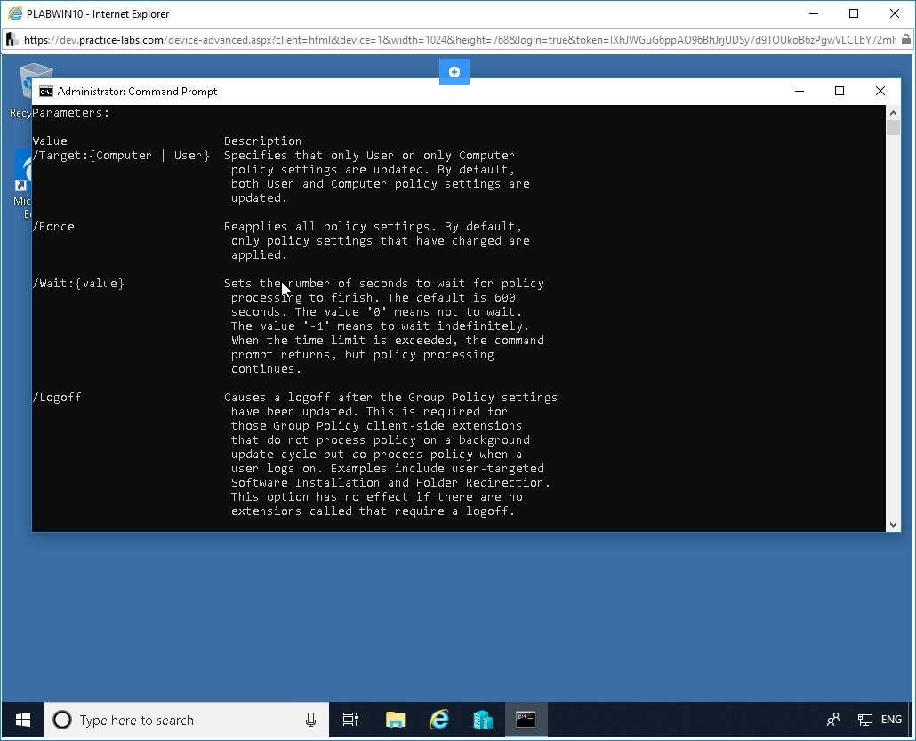Click the 'Description' column header text
Viewport: 916px width, 741px height.
click(263, 141)
